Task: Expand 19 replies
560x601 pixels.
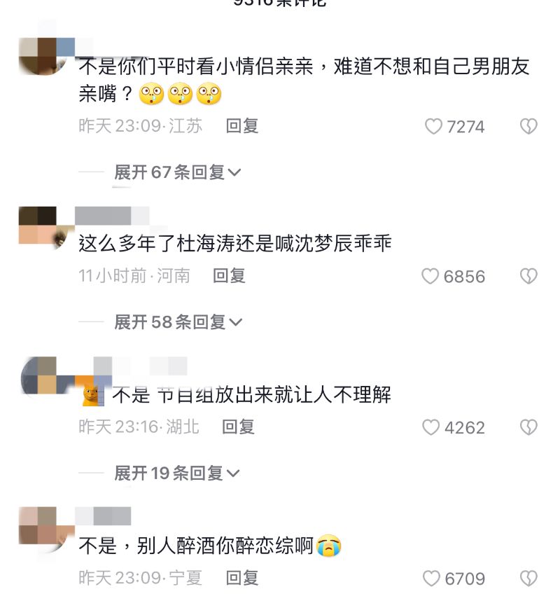Action: (x=176, y=474)
